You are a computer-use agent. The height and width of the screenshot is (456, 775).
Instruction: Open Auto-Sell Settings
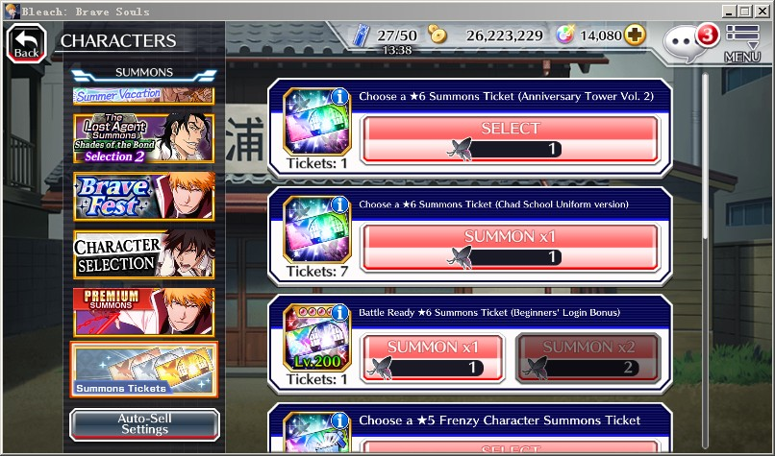pos(144,424)
